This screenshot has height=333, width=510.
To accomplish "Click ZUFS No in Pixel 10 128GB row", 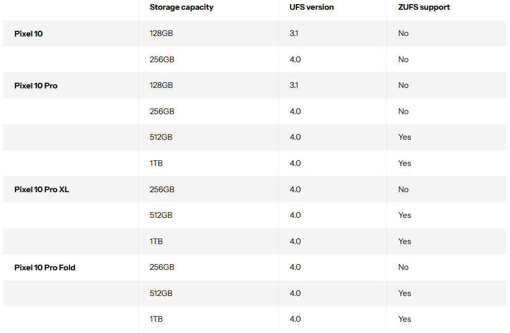I will tap(403, 33).
